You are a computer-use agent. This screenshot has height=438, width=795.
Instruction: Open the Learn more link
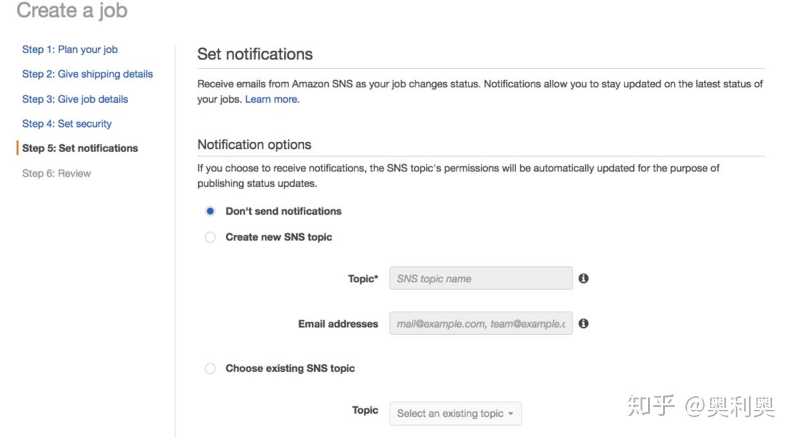coord(271,99)
